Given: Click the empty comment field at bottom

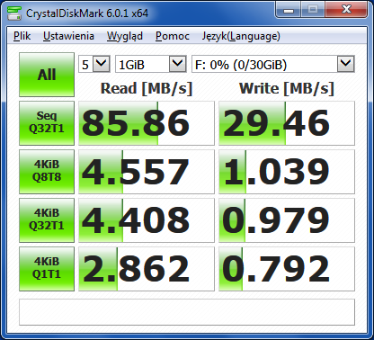Looking at the screenshot, I should [187, 312].
